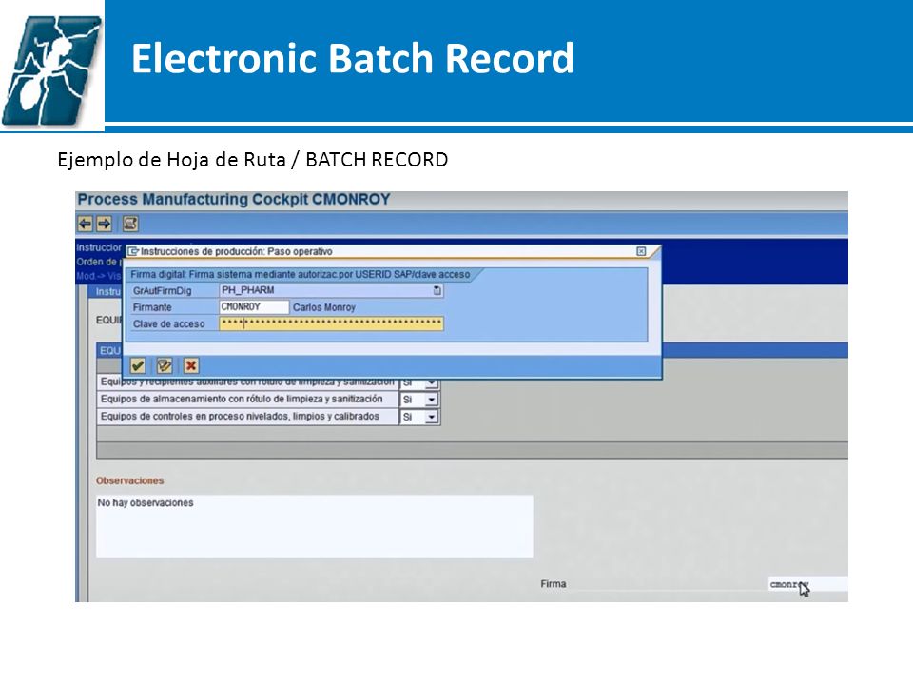Click the 'Observaciones' heading
Viewport: 913px width, 685px height.
pos(130,480)
